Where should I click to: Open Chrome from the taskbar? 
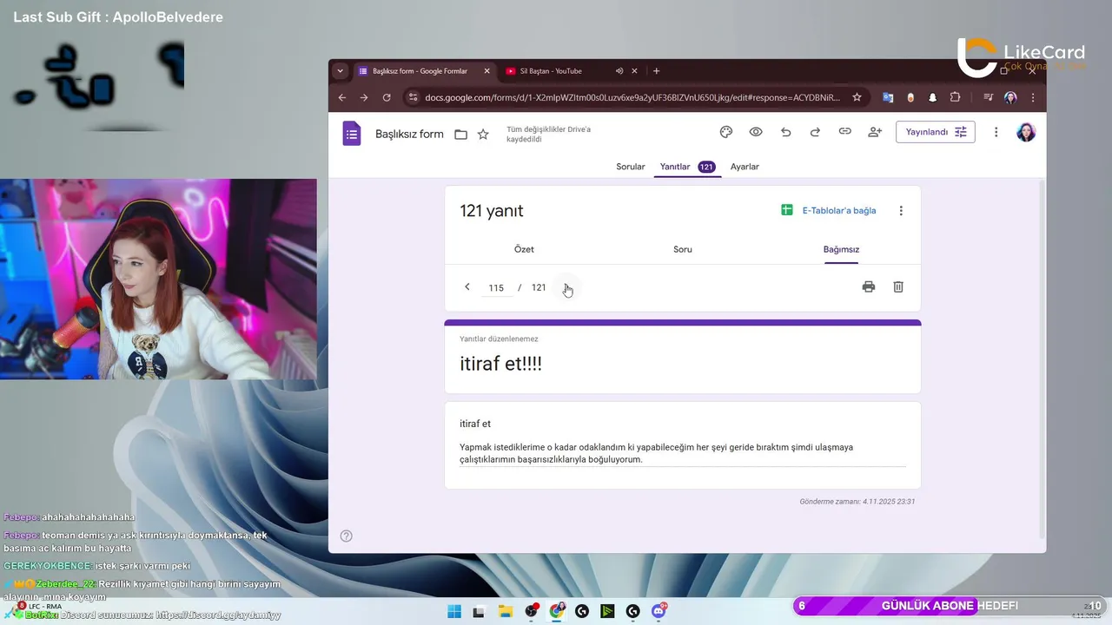click(x=557, y=611)
